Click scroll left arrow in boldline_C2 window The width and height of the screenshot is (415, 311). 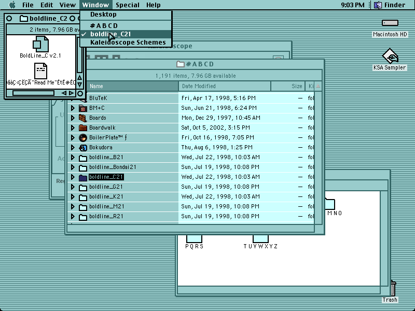pyautogui.click(x=64, y=93)
